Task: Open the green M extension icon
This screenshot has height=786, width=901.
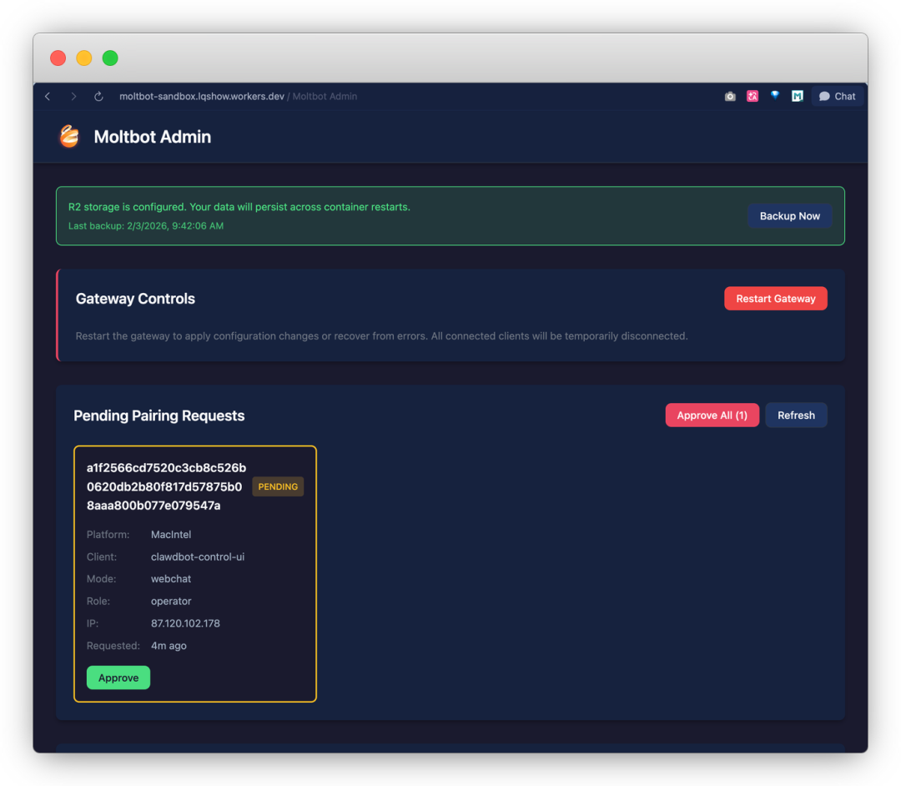Action: pyautogui.click(x=796, y=96)
